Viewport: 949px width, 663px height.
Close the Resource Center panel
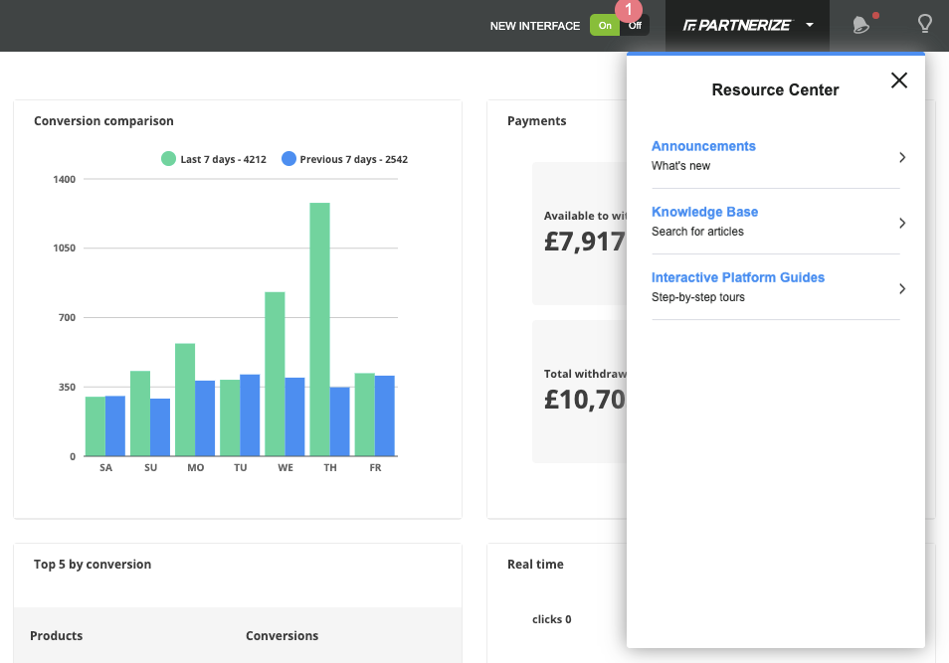pyautogui.click(x=899, y=80)
